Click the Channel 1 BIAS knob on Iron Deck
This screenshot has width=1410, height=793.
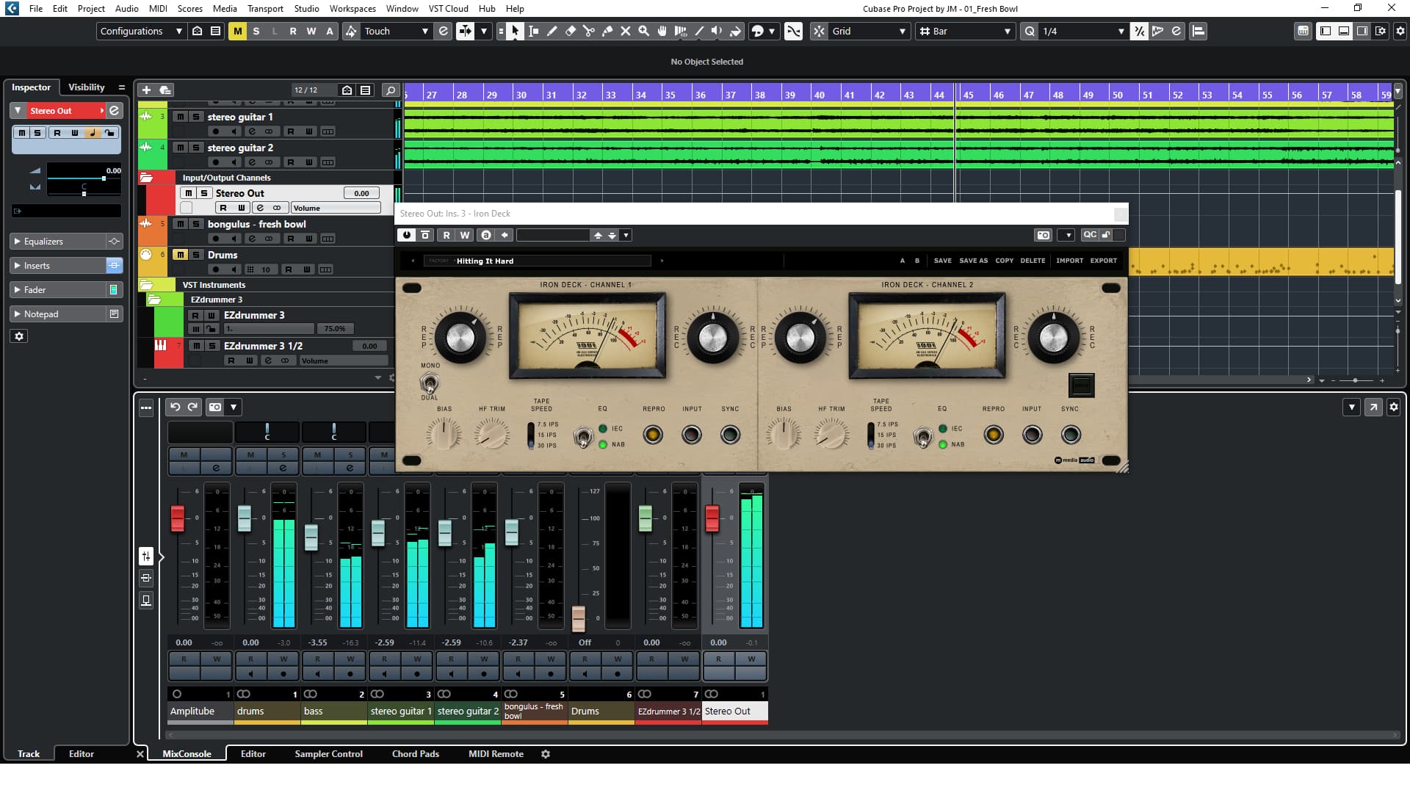coord(444,434)
